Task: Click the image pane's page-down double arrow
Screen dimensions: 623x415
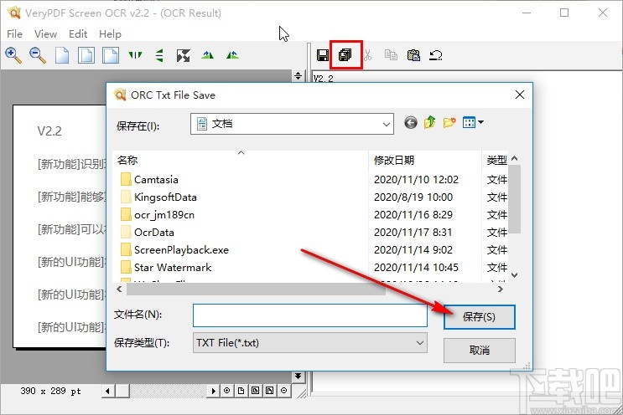Action: pos(298,376)
